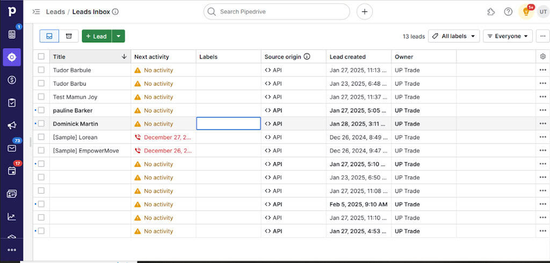
Task: Expand the green Lead button dropdown arrow
Action: tap(118, 36)
